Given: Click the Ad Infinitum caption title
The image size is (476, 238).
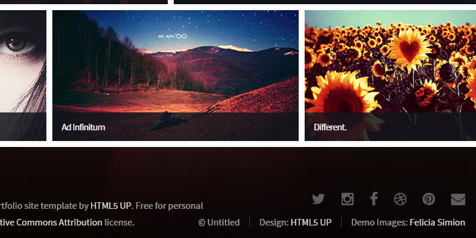Looking at the screenshot, I should pyautogui.click(x=83, y=127).
